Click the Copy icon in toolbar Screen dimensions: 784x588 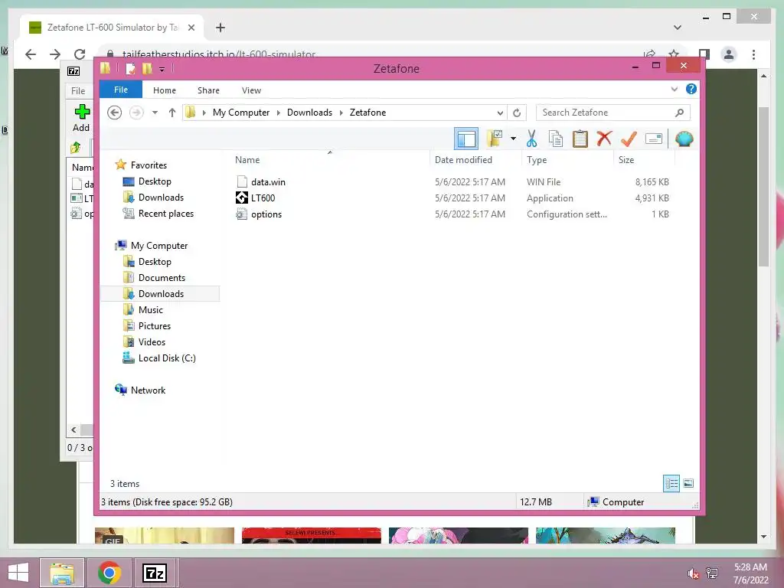tap(556, 139)
